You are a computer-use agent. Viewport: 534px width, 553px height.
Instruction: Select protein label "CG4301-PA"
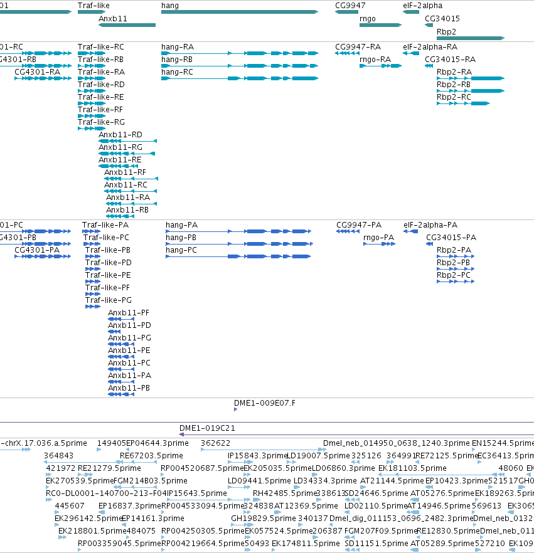pyautogui.click(x=37, y=250)
